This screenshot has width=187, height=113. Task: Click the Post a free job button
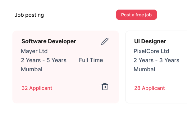pyautogui.click(x=136, y=15)
